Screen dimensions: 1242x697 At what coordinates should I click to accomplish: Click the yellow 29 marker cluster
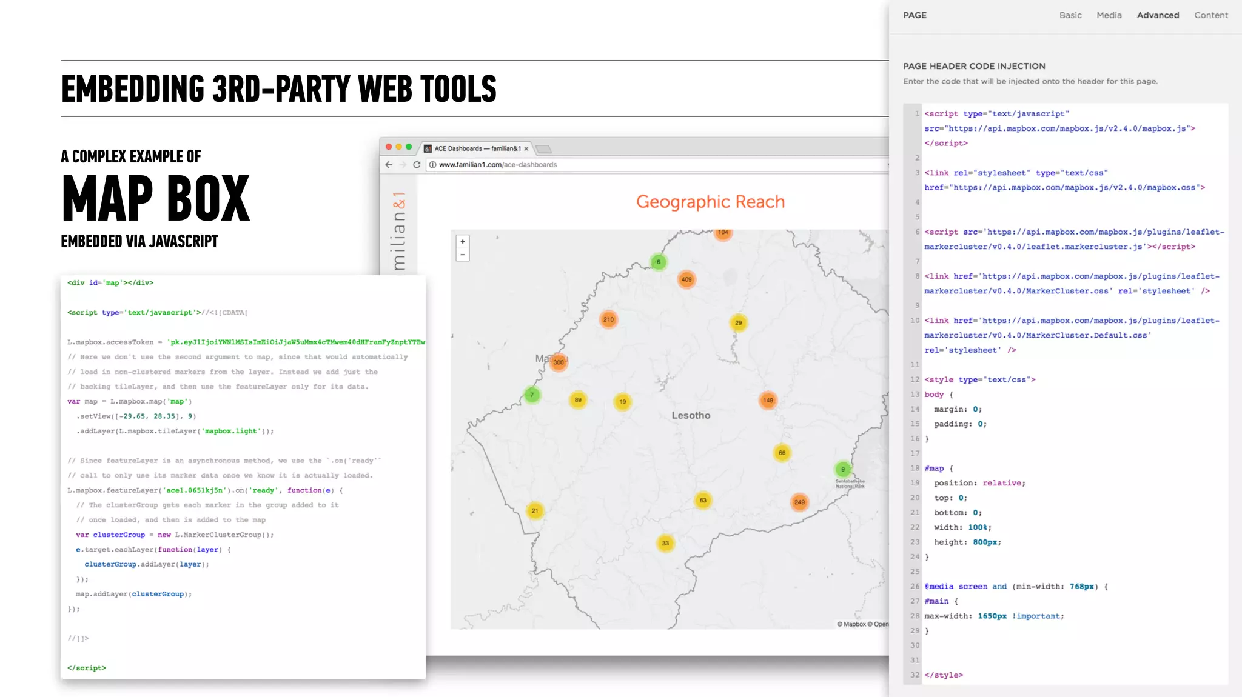click(738, 323)
